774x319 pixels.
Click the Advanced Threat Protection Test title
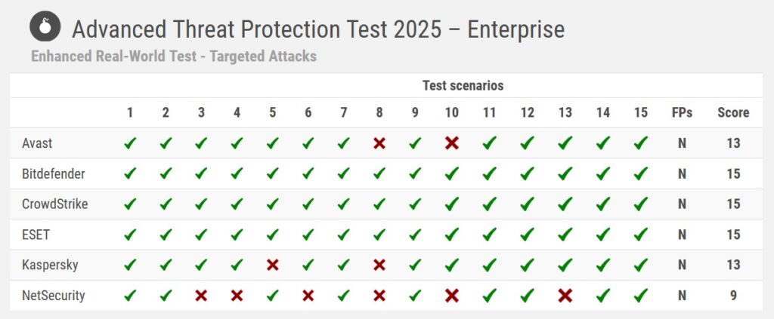tap(317, 29)
